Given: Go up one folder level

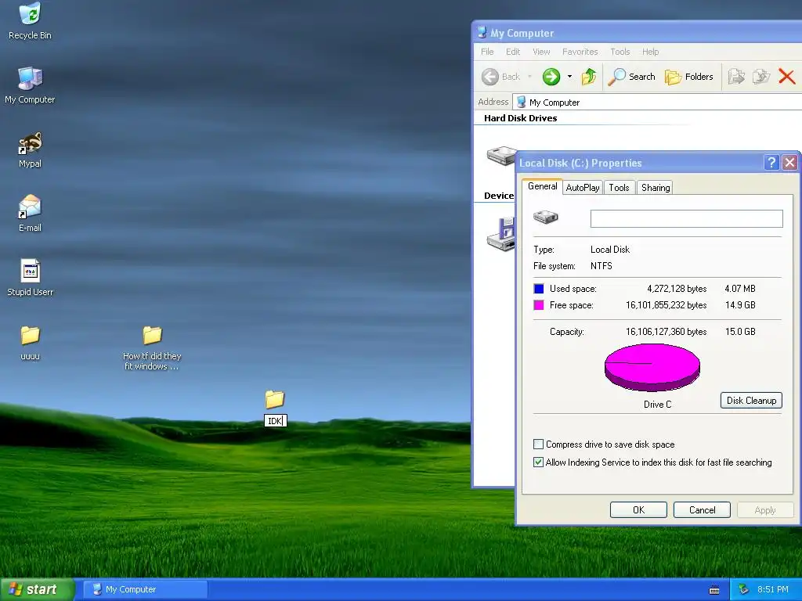Looking at the screenshot, I should 589,77.
